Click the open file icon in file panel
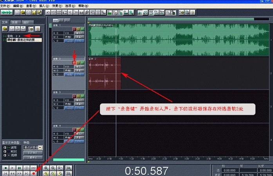The width and height of the screenshot is (273, 176). tap(5, 29)
